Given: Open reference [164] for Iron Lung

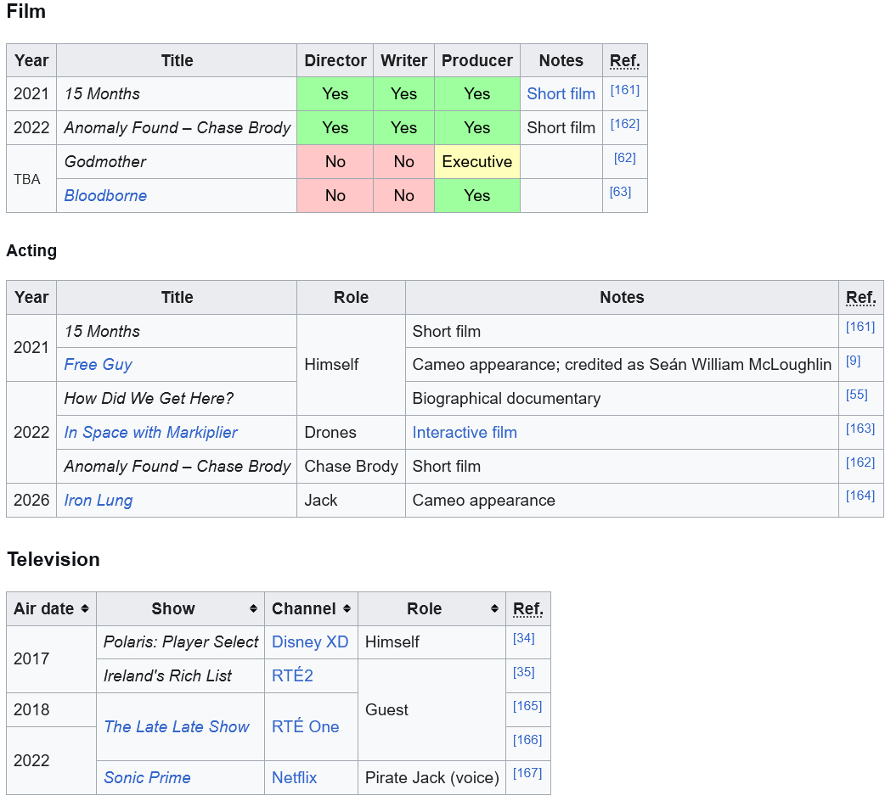Looking at the screenshot, I should (860, 496).
